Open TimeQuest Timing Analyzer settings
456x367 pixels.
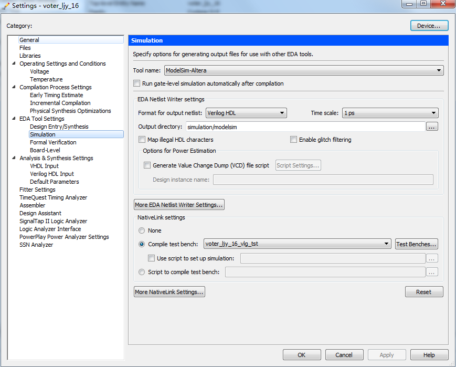(x=53, y=197)
